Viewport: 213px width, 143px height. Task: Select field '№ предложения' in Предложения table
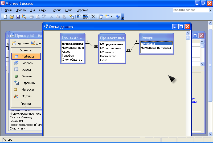tap(112, 44)
